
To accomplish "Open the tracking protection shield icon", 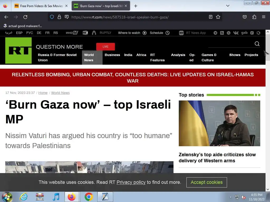I will 52,17.
